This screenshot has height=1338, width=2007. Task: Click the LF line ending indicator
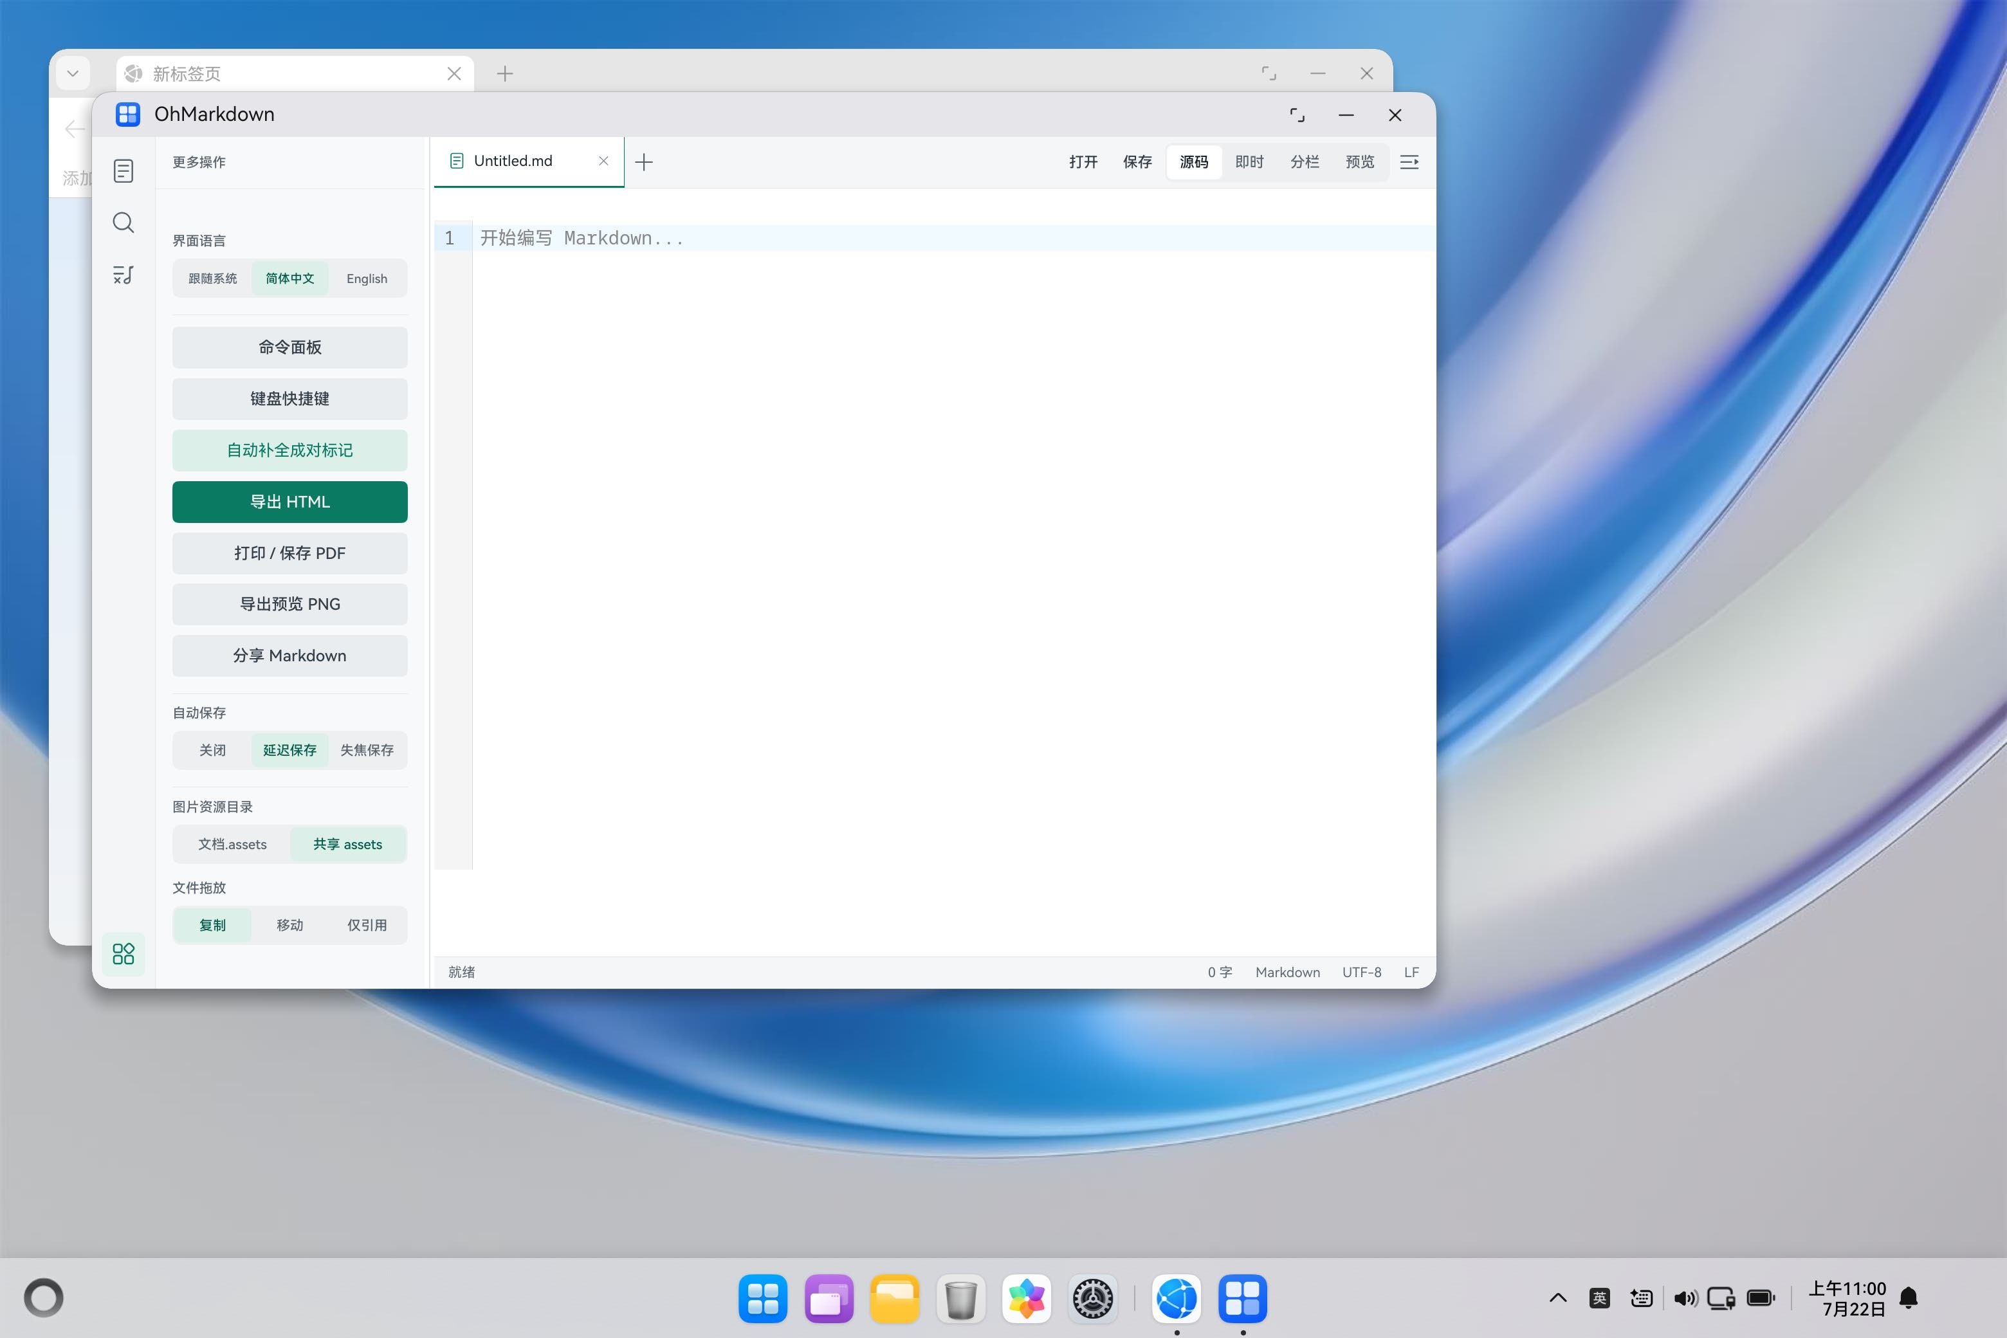pos(1411,972)
